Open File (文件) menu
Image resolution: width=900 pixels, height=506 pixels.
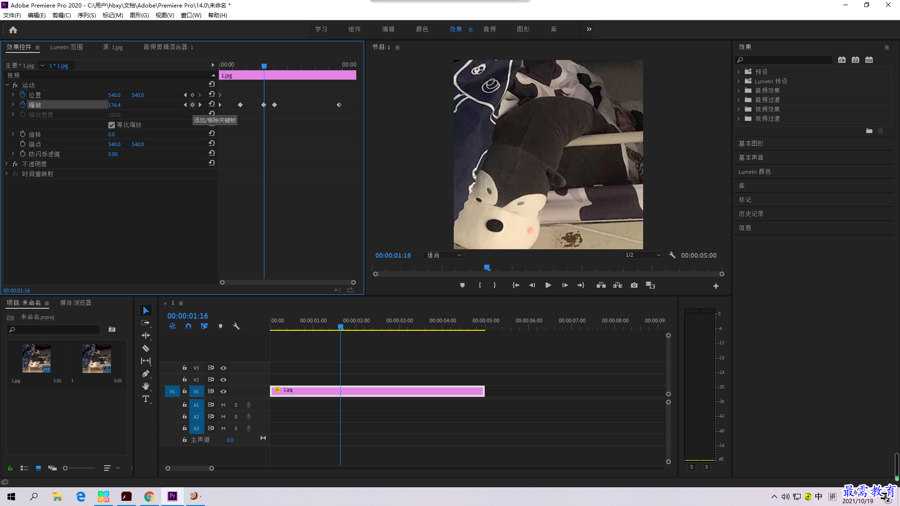tap(12, 15)
